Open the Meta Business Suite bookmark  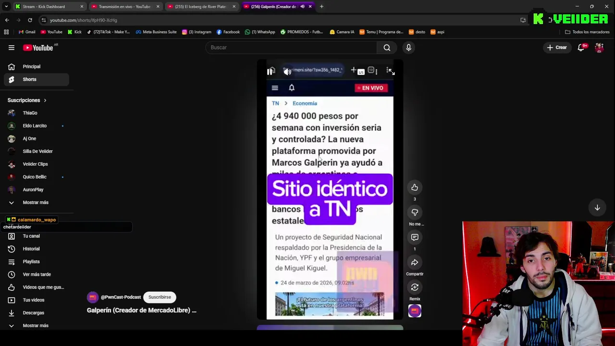(156, 32)
